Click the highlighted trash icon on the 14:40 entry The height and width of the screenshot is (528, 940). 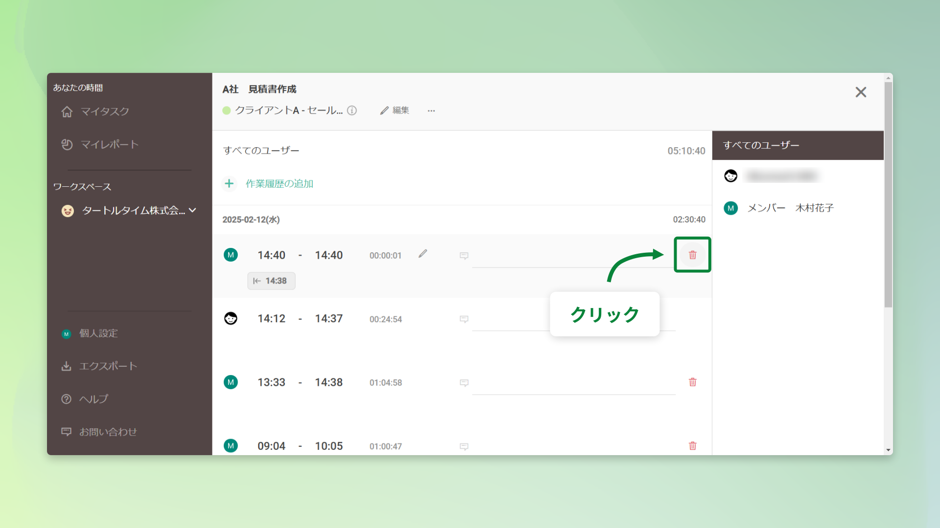[692, 255]
